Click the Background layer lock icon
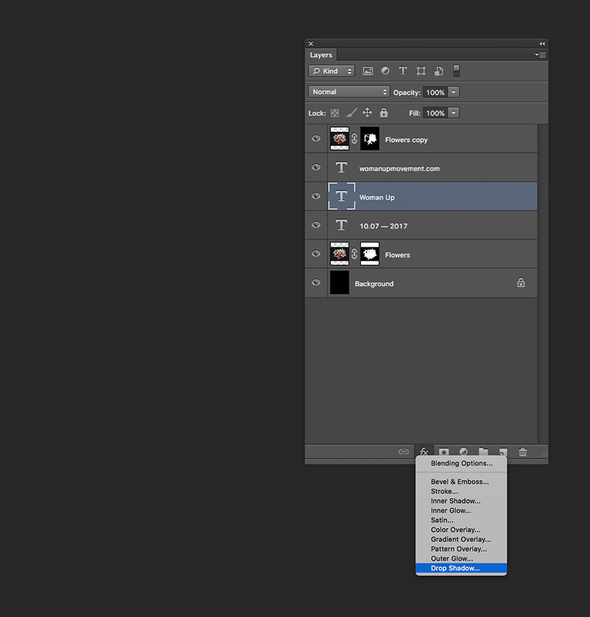The image size is (590, 617). [521, 283]
